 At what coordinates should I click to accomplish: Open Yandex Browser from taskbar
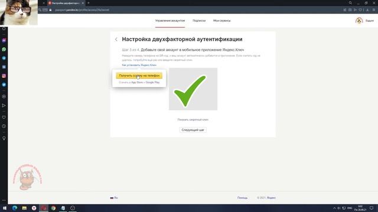click(x=34, y=208)
